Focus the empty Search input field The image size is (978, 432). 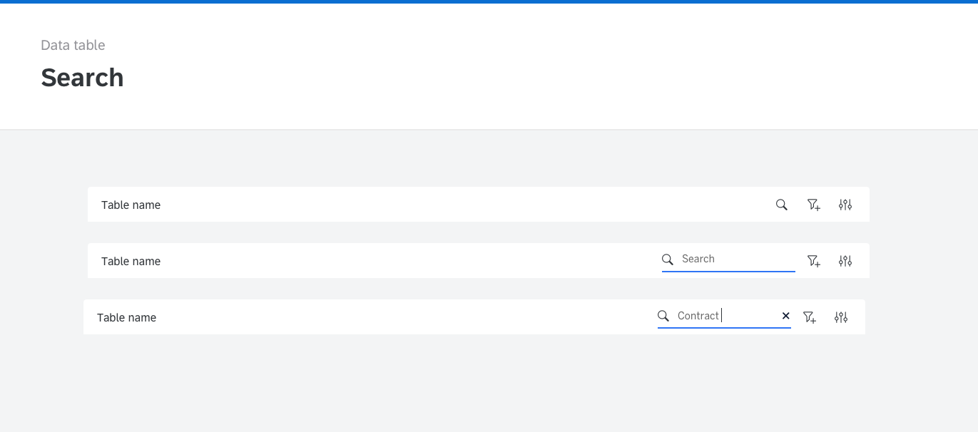(x=735, y=259)
